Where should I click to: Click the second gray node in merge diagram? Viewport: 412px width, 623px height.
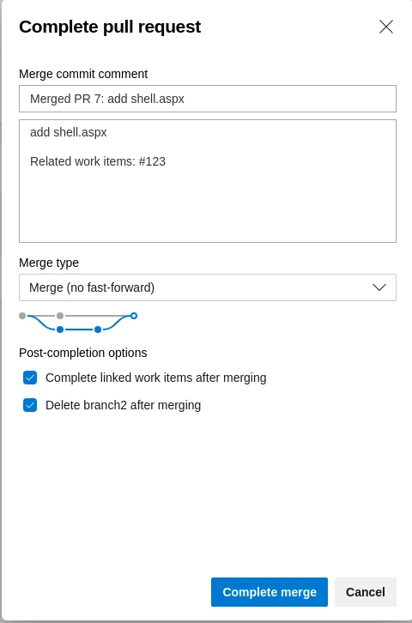(x=60, y=316)
